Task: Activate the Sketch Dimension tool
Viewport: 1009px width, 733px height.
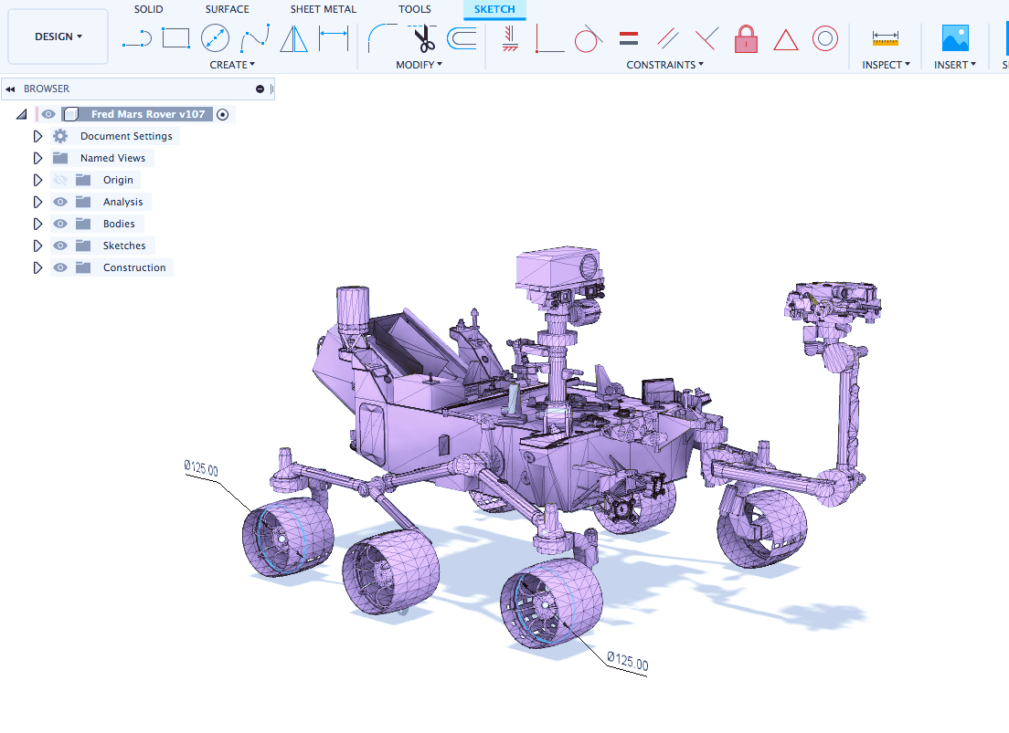Action: [x=334, y=38]
